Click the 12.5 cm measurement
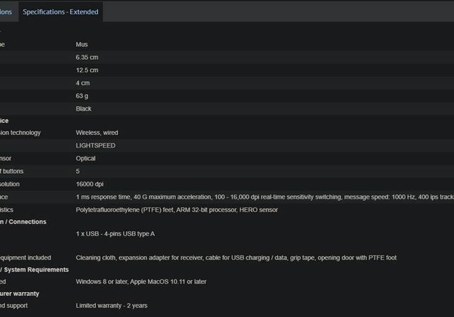The image size is (454, 317). 87,70
